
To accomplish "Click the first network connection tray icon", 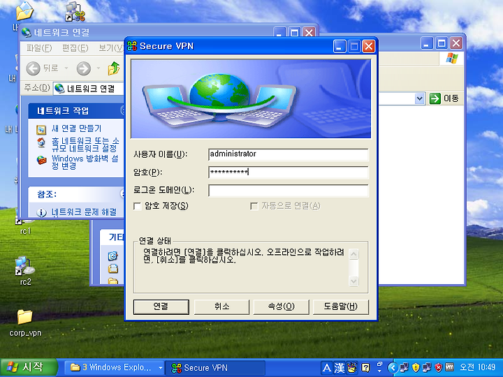I will [404, 367].
